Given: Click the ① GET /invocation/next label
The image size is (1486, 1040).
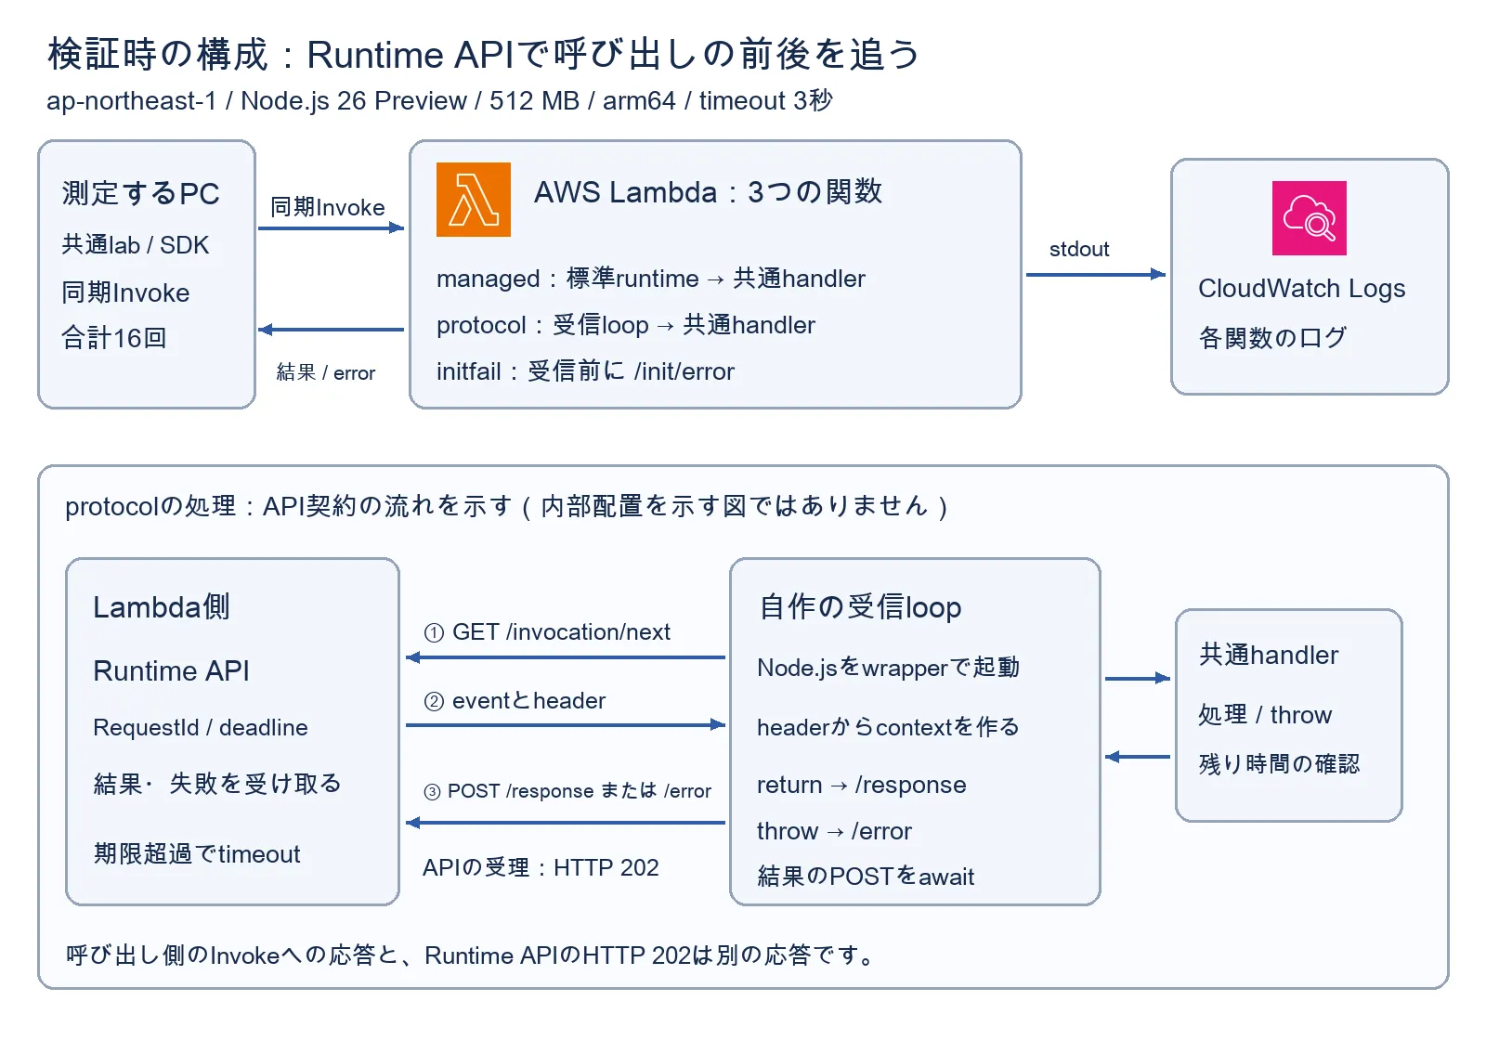Looking at the screenshot, I should (547, 632).
